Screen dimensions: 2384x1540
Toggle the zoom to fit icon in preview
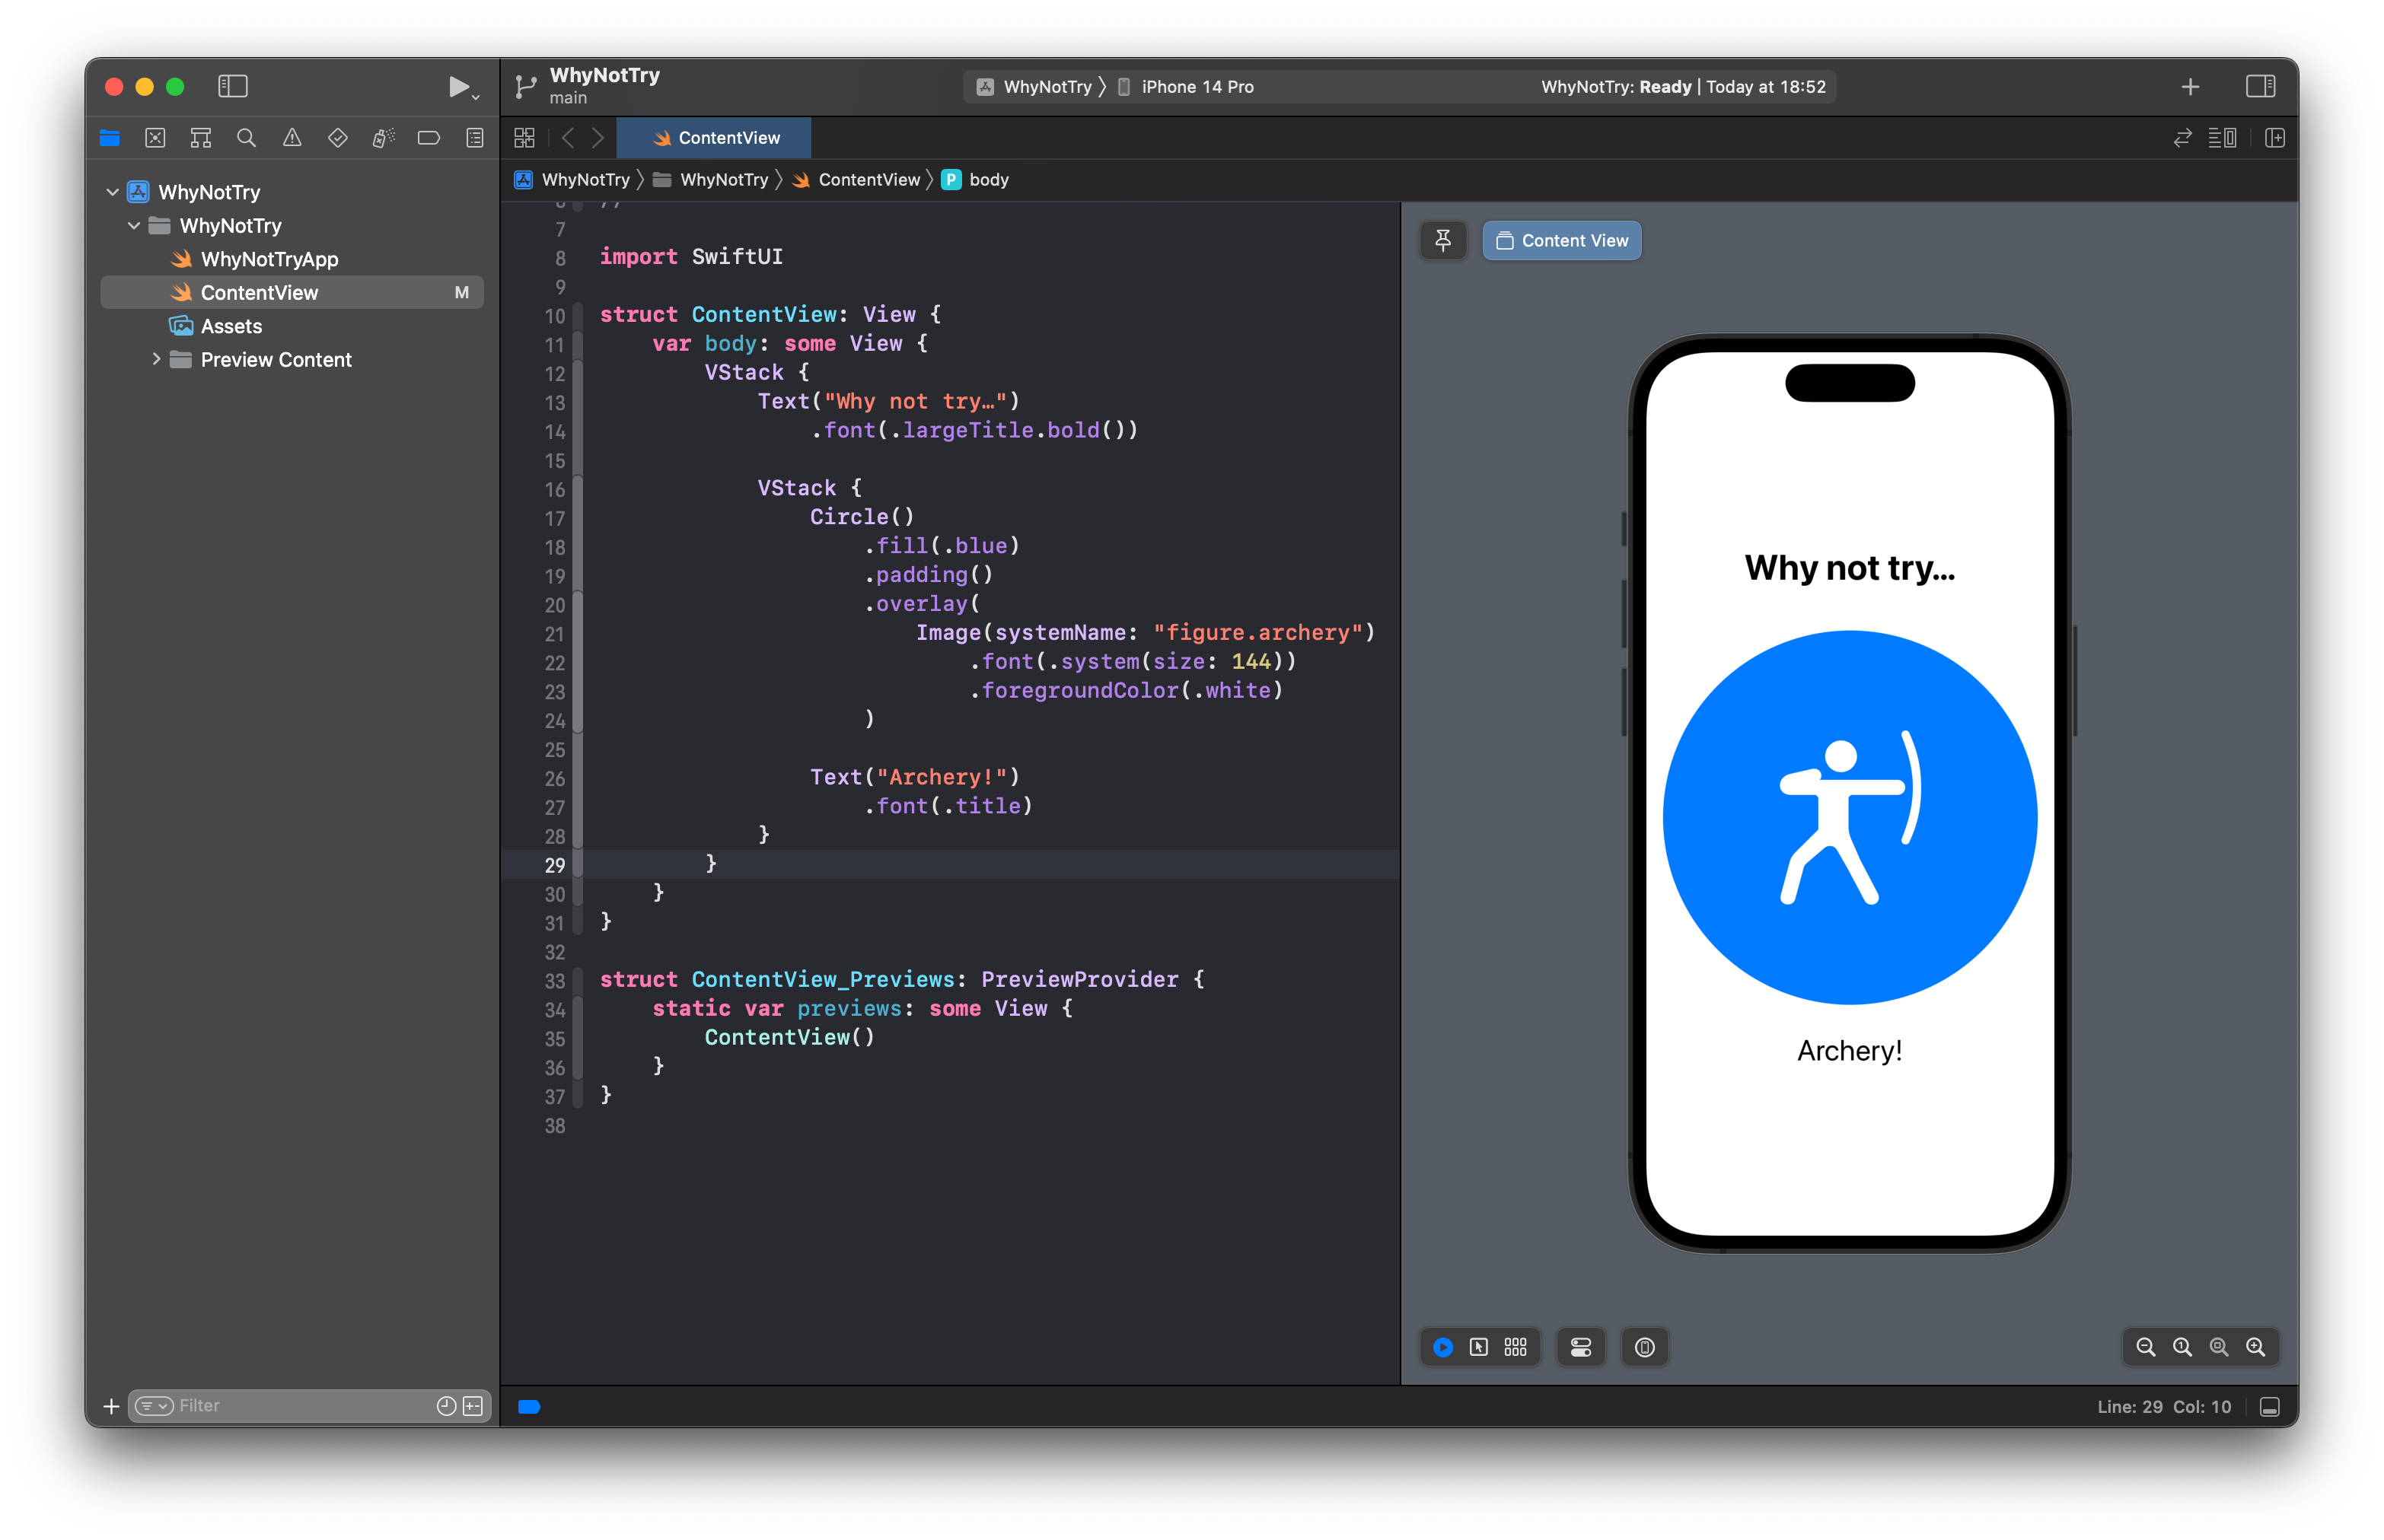[2219, 1347]
